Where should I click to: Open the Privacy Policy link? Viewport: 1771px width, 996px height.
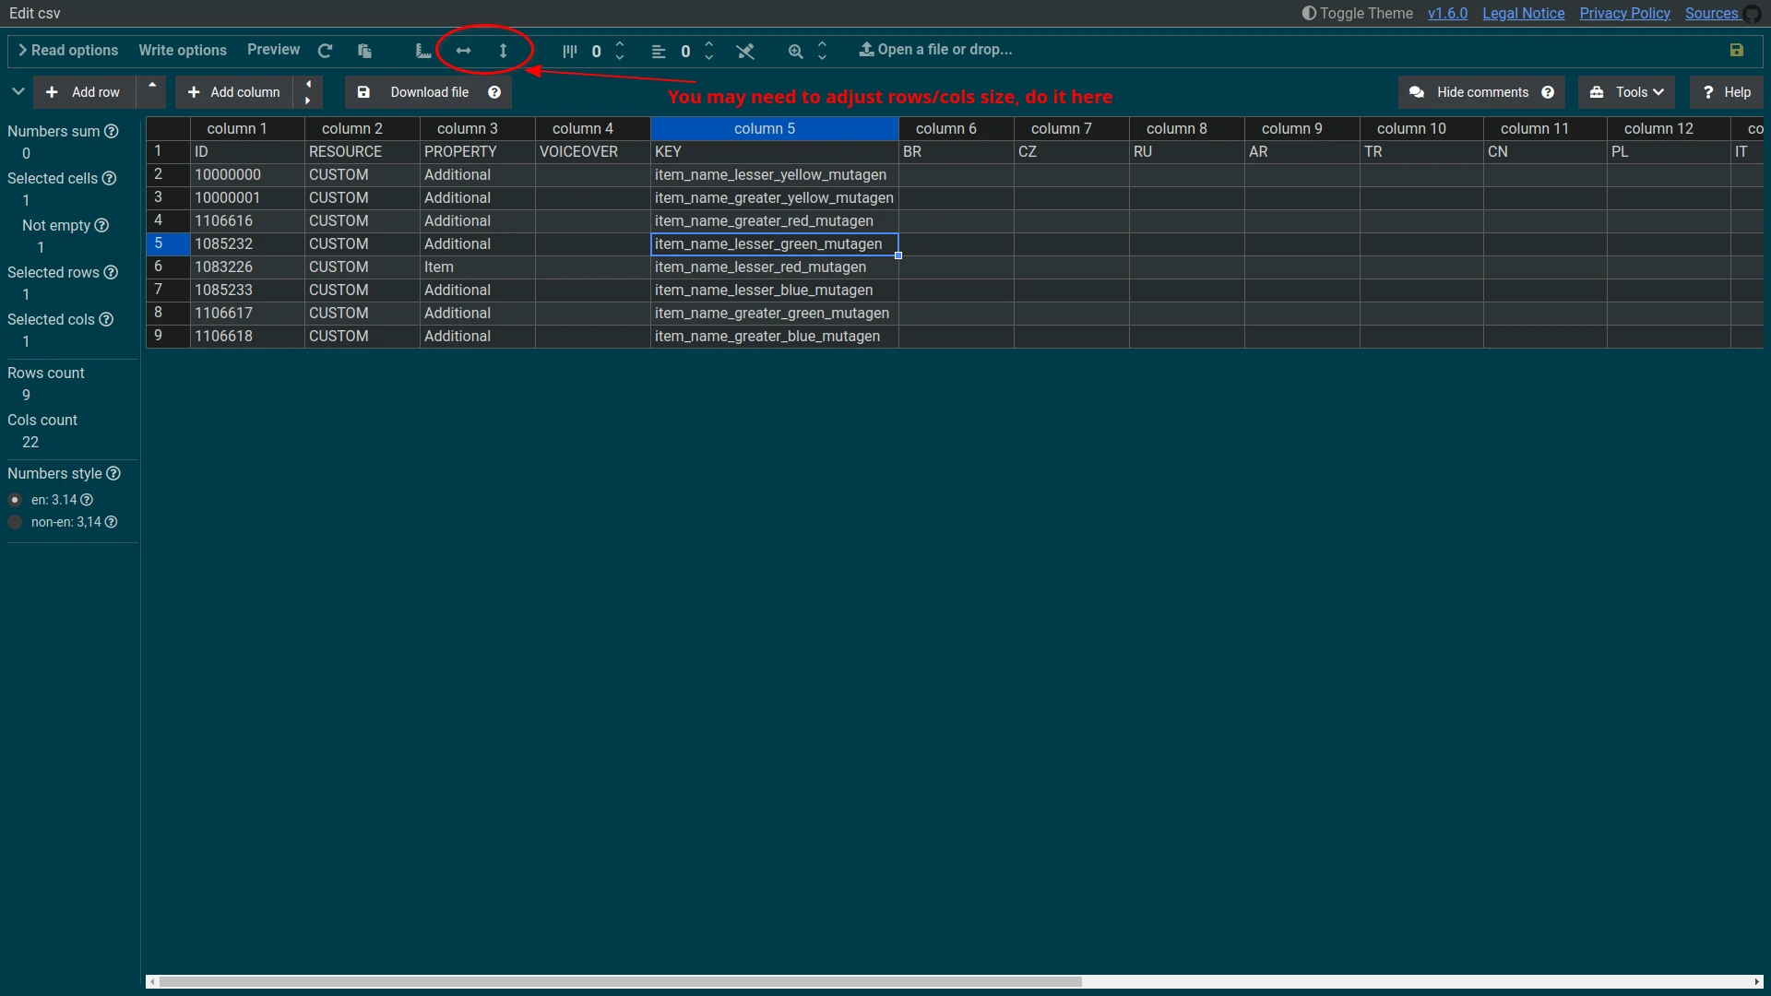coord(1624,13)
